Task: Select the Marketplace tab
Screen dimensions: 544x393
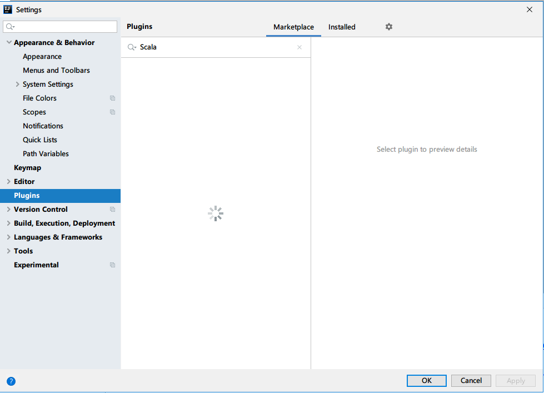Action: point(293,27)
